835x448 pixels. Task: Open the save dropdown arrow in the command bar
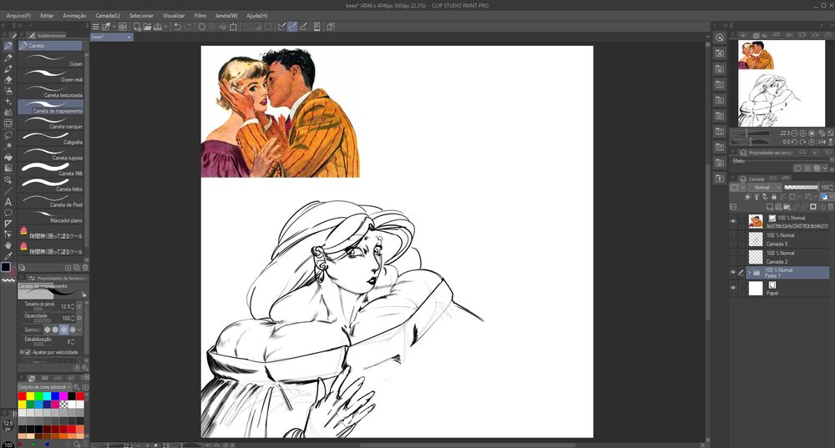[x=165, y=27]
